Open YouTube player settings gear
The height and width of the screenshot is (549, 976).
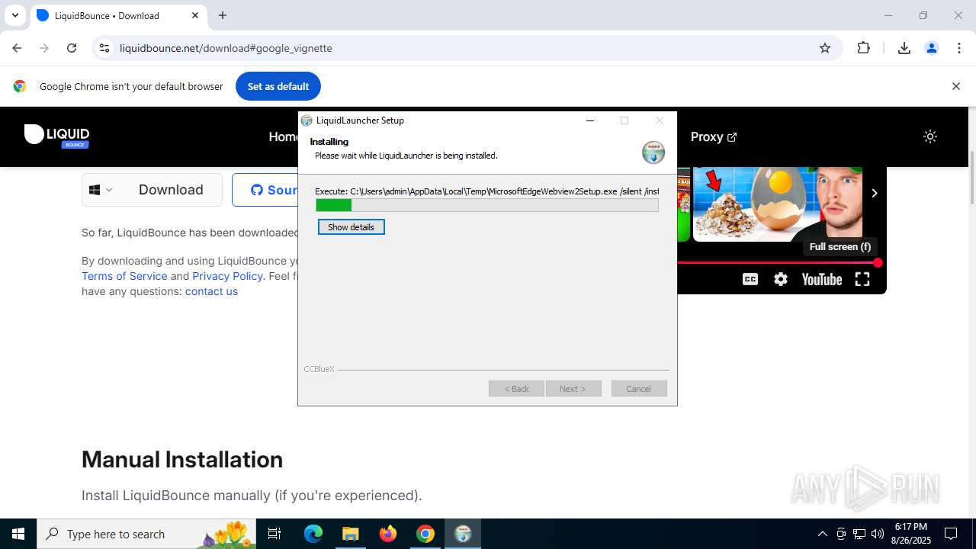[780, 279]
